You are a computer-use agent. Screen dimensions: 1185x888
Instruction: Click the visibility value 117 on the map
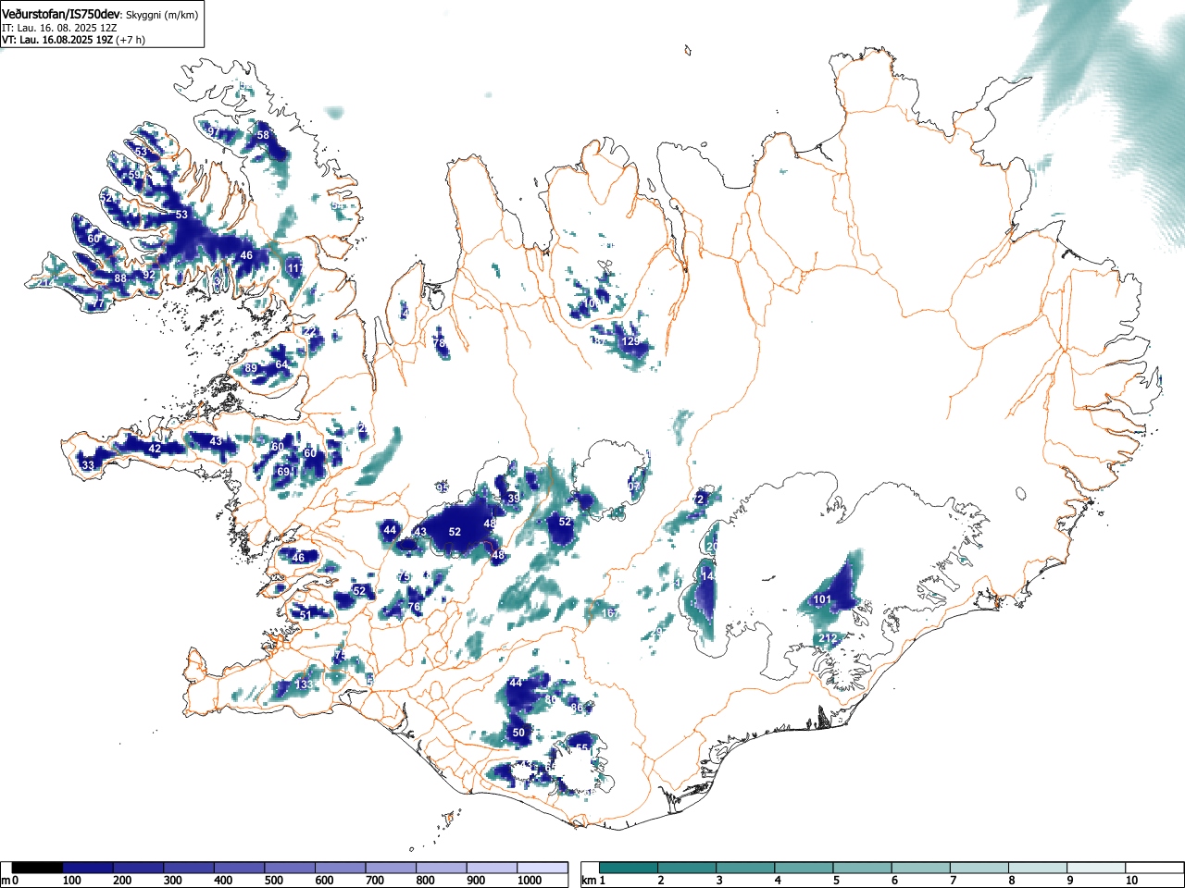[x=295, y=268]
